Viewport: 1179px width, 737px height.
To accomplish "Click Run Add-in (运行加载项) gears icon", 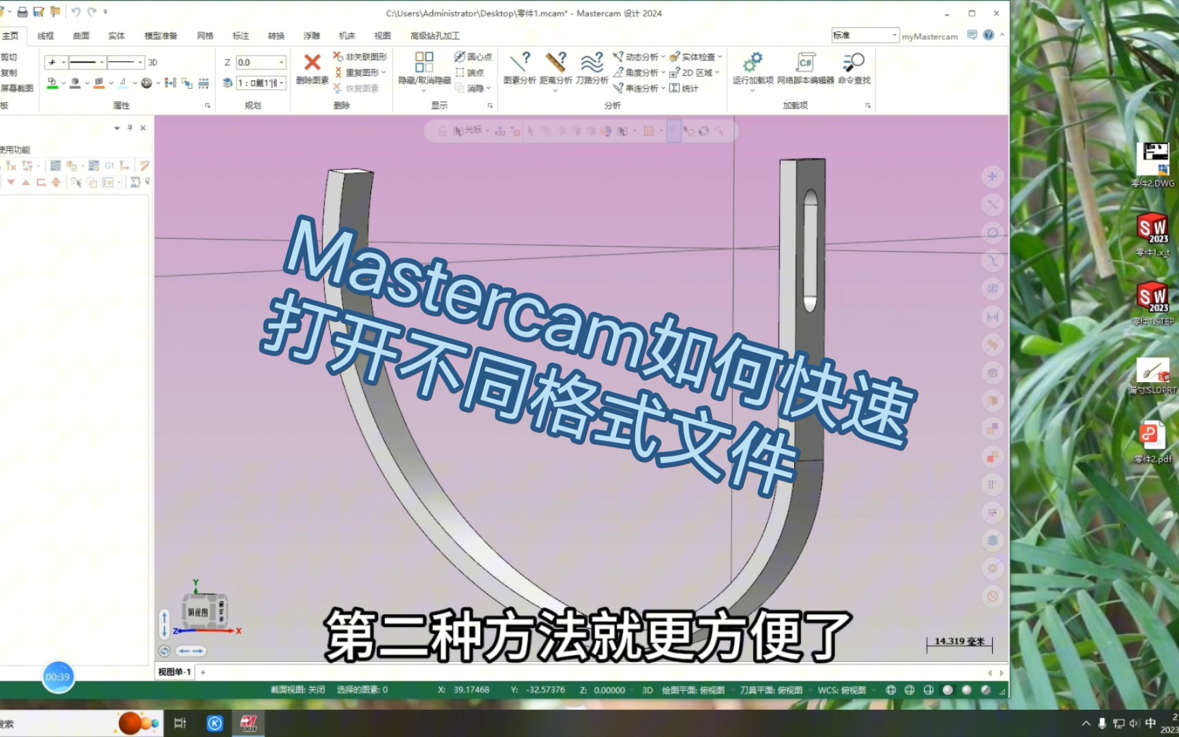I will point(753,63).
